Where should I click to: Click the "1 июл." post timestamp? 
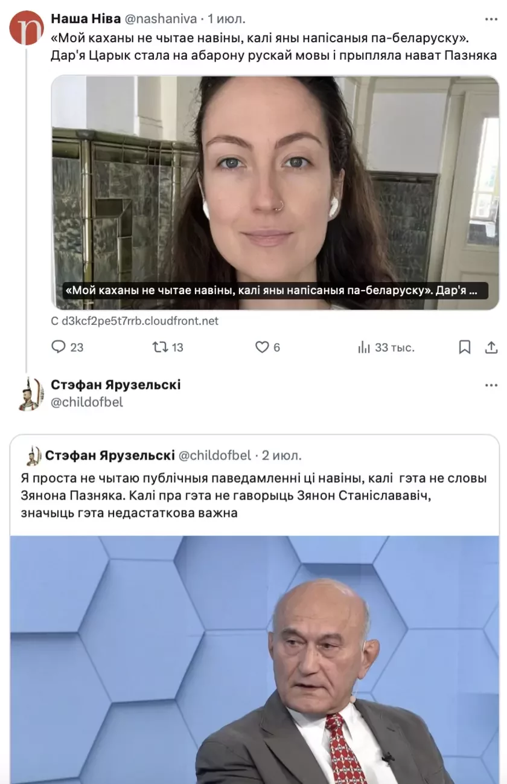point(227,19)
